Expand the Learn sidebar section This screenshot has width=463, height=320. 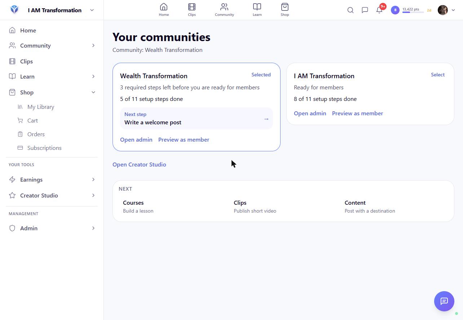tap(93, 76)
